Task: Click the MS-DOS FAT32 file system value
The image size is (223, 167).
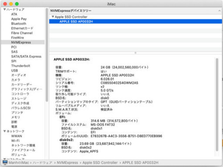Action: pyautogui.click(x=103, y=124)
